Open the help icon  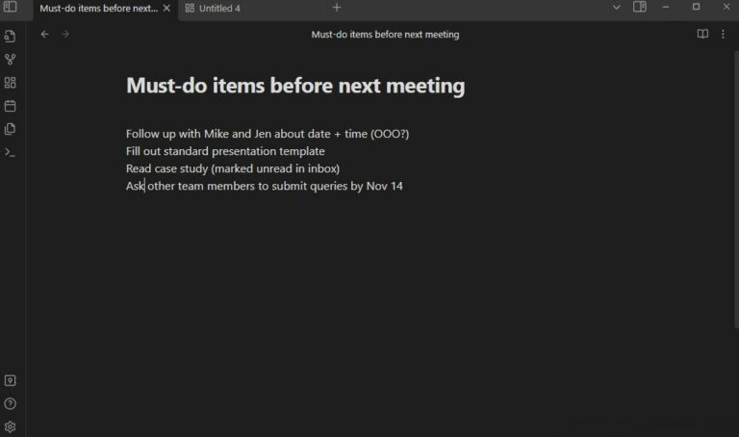pos(10,403)
